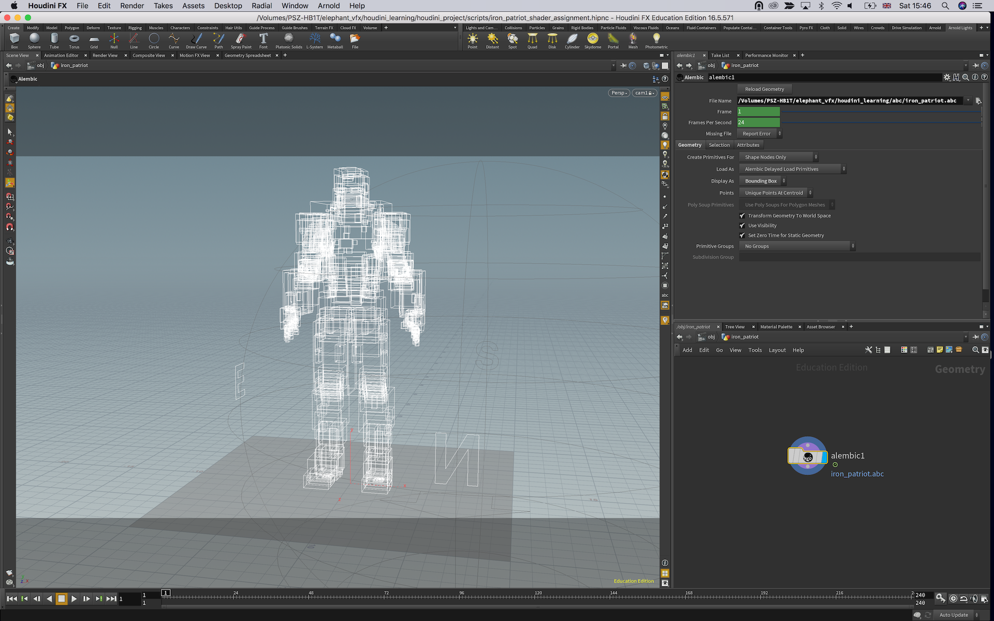Create a Sphere from the shelf
The height and width of the screenshot is (621, 994).
(x=34, y=40)
